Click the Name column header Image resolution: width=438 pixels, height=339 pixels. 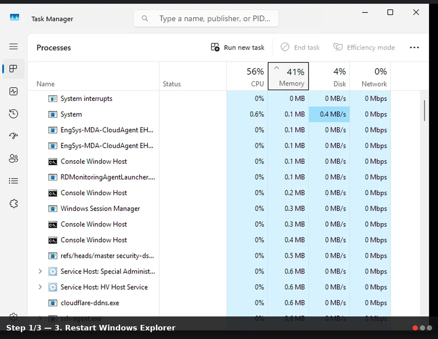[93, 76]
